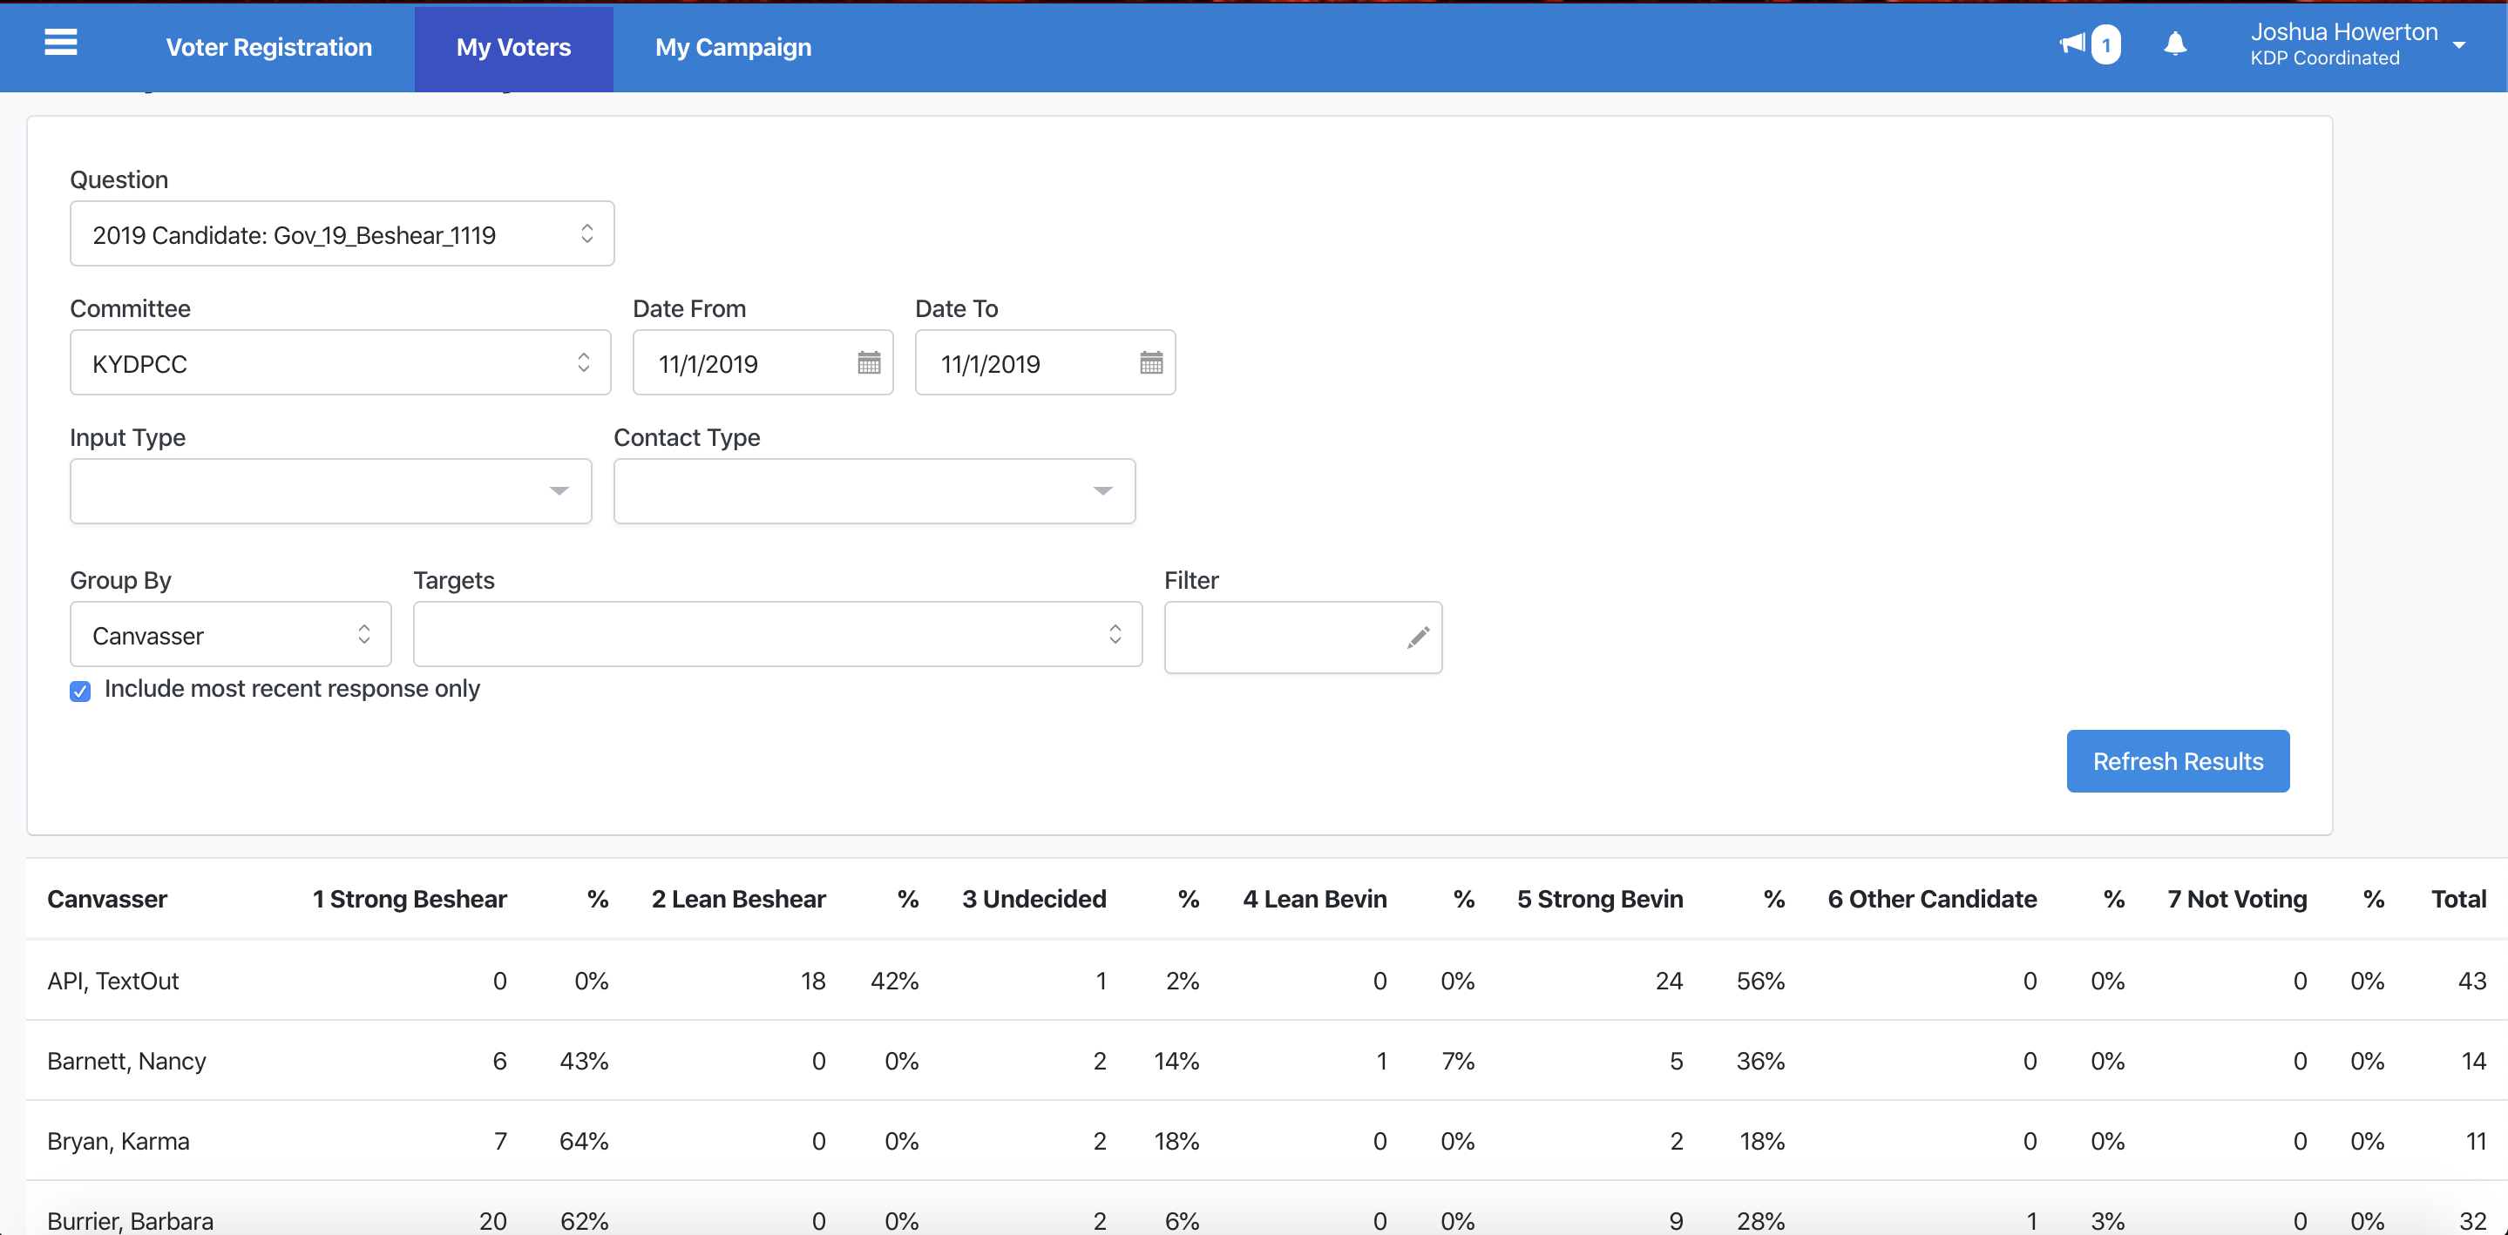Click the Barnett, Nancy table row

pyautogui.click(x=126, y=1061)
